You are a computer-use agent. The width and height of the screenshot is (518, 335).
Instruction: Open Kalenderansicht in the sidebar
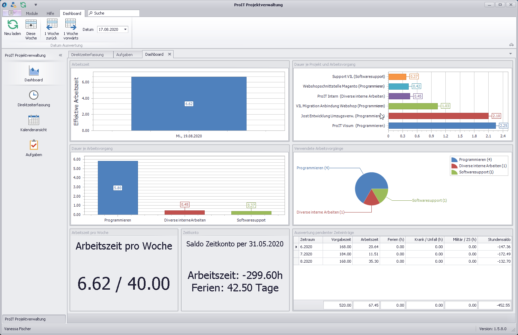pos(34,120)
